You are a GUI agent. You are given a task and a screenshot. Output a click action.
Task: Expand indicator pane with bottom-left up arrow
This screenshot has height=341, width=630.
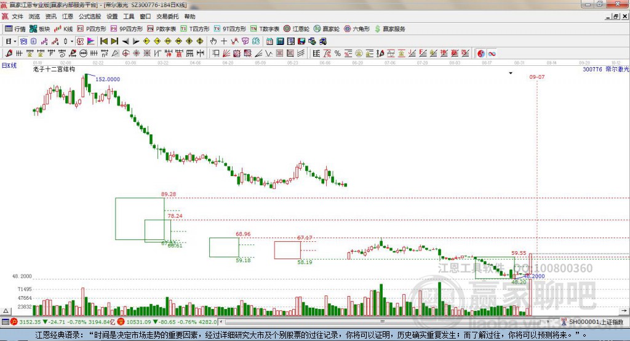6,311
